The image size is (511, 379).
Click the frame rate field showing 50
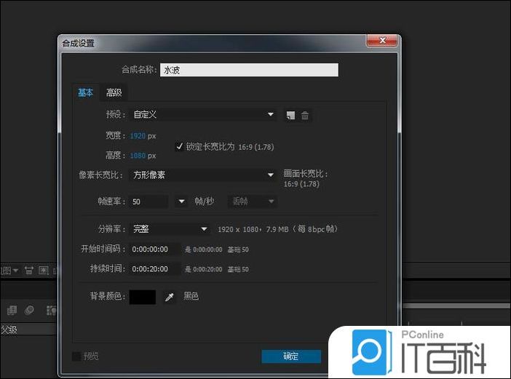(x=149, y=202)
